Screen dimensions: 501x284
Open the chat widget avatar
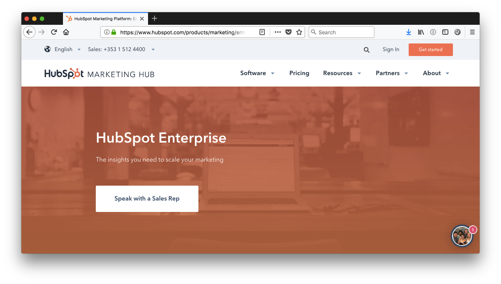pyautogui.click(x=462, y=236)
